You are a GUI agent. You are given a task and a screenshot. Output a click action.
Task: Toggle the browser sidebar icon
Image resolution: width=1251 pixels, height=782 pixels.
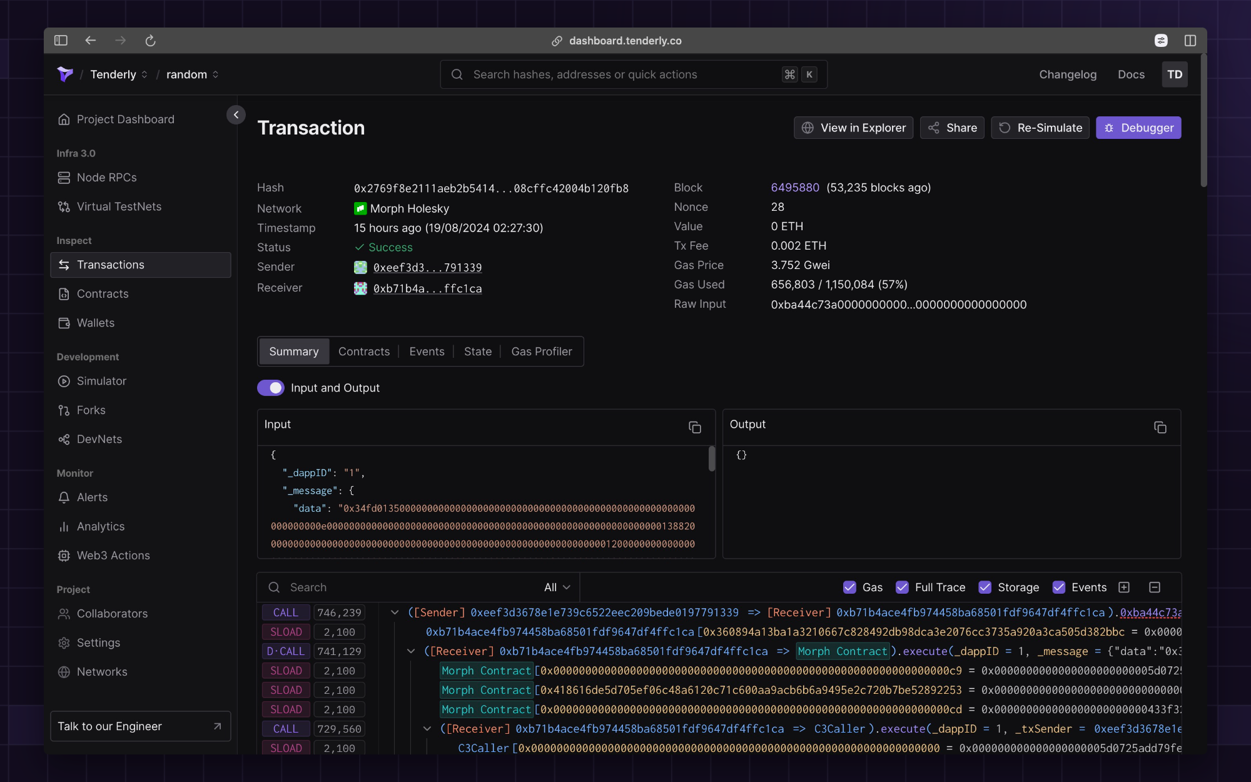coord(61,41)
